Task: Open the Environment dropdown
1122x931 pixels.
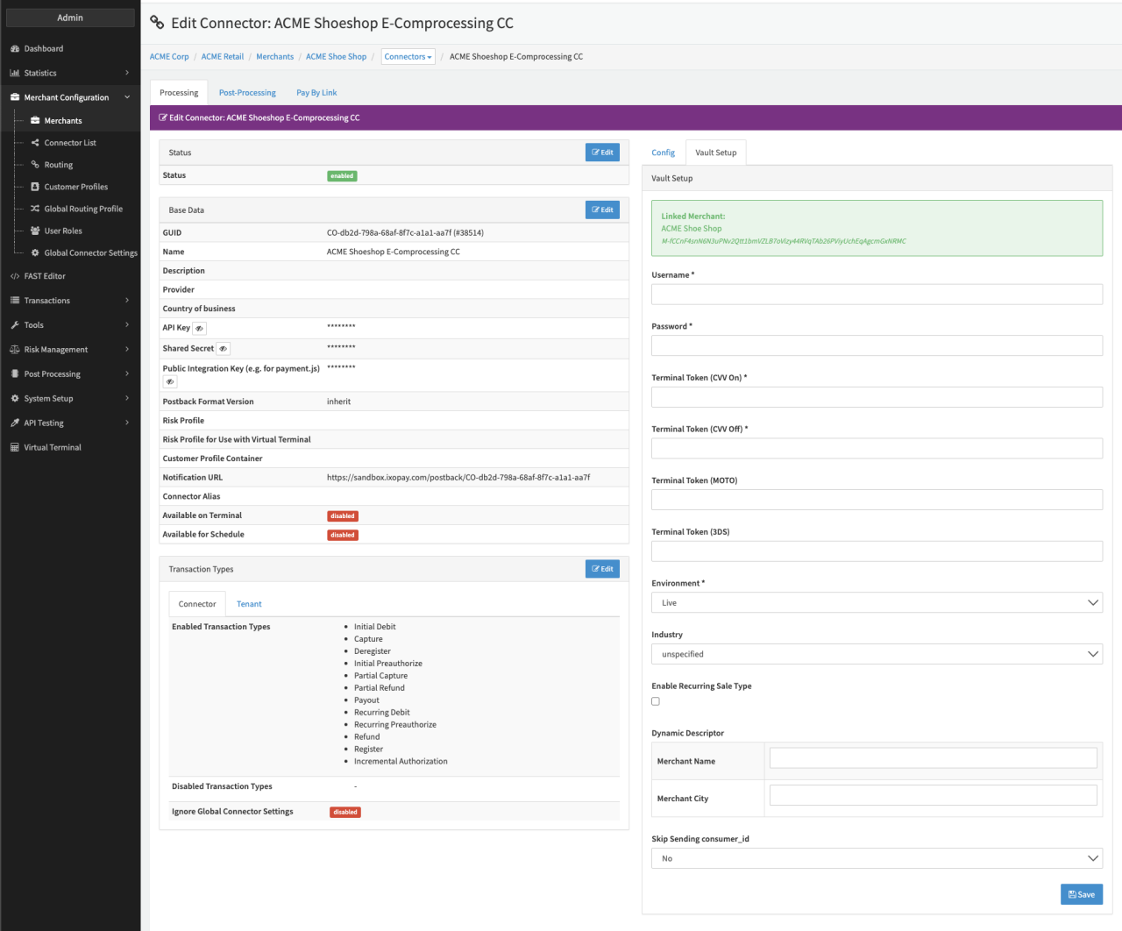Action: [877, 603]
